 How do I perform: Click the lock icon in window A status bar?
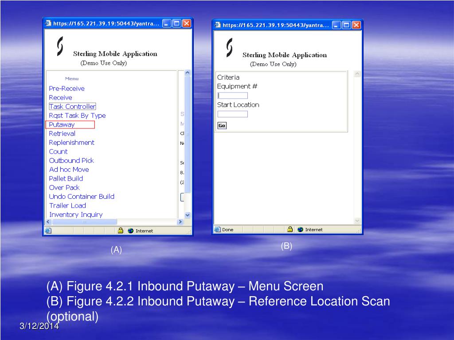tap(121, 230)
